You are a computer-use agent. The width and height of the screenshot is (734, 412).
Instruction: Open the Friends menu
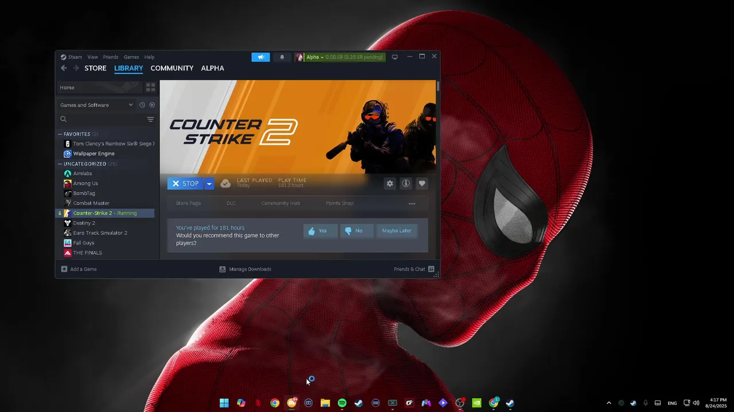111,57
